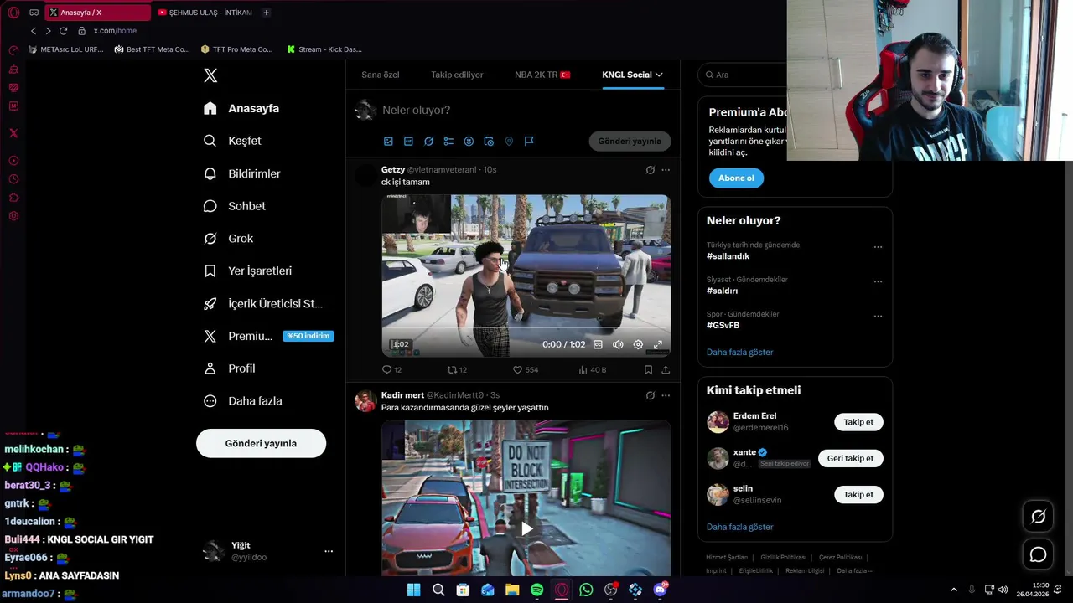Open more options on Kadir mert's post
Image resolution: width=1073 pixels, height=603 pixels.
pos(666,395)
